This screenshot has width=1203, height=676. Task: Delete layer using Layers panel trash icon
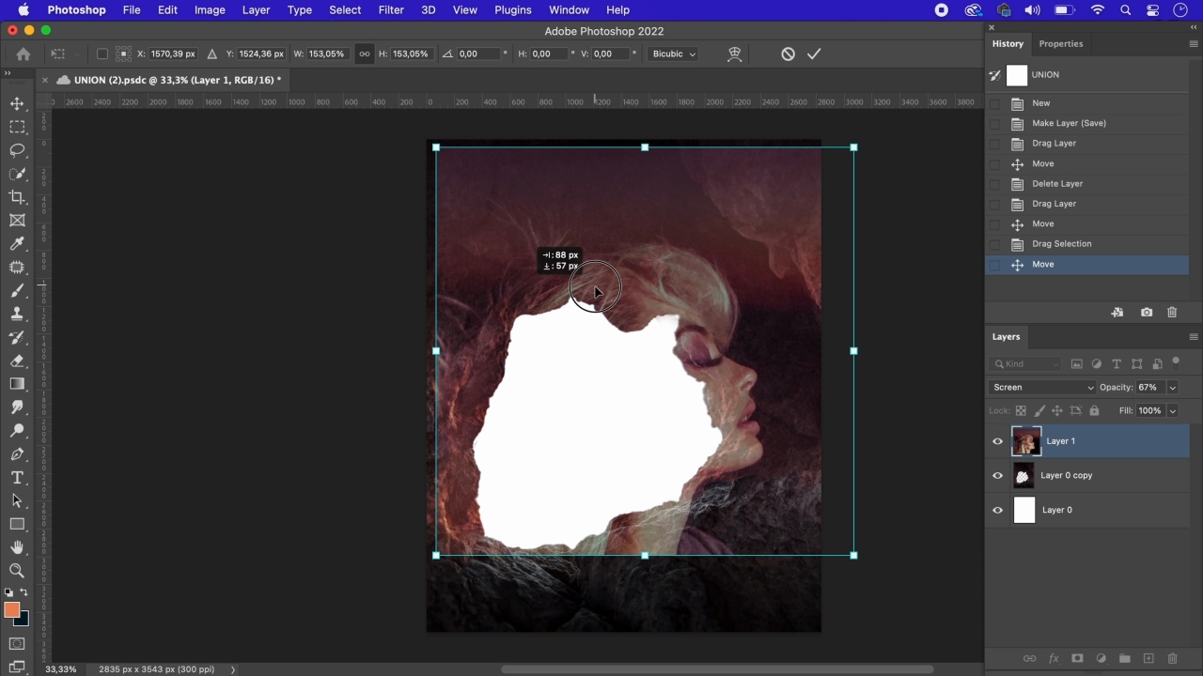(1172, 659)
